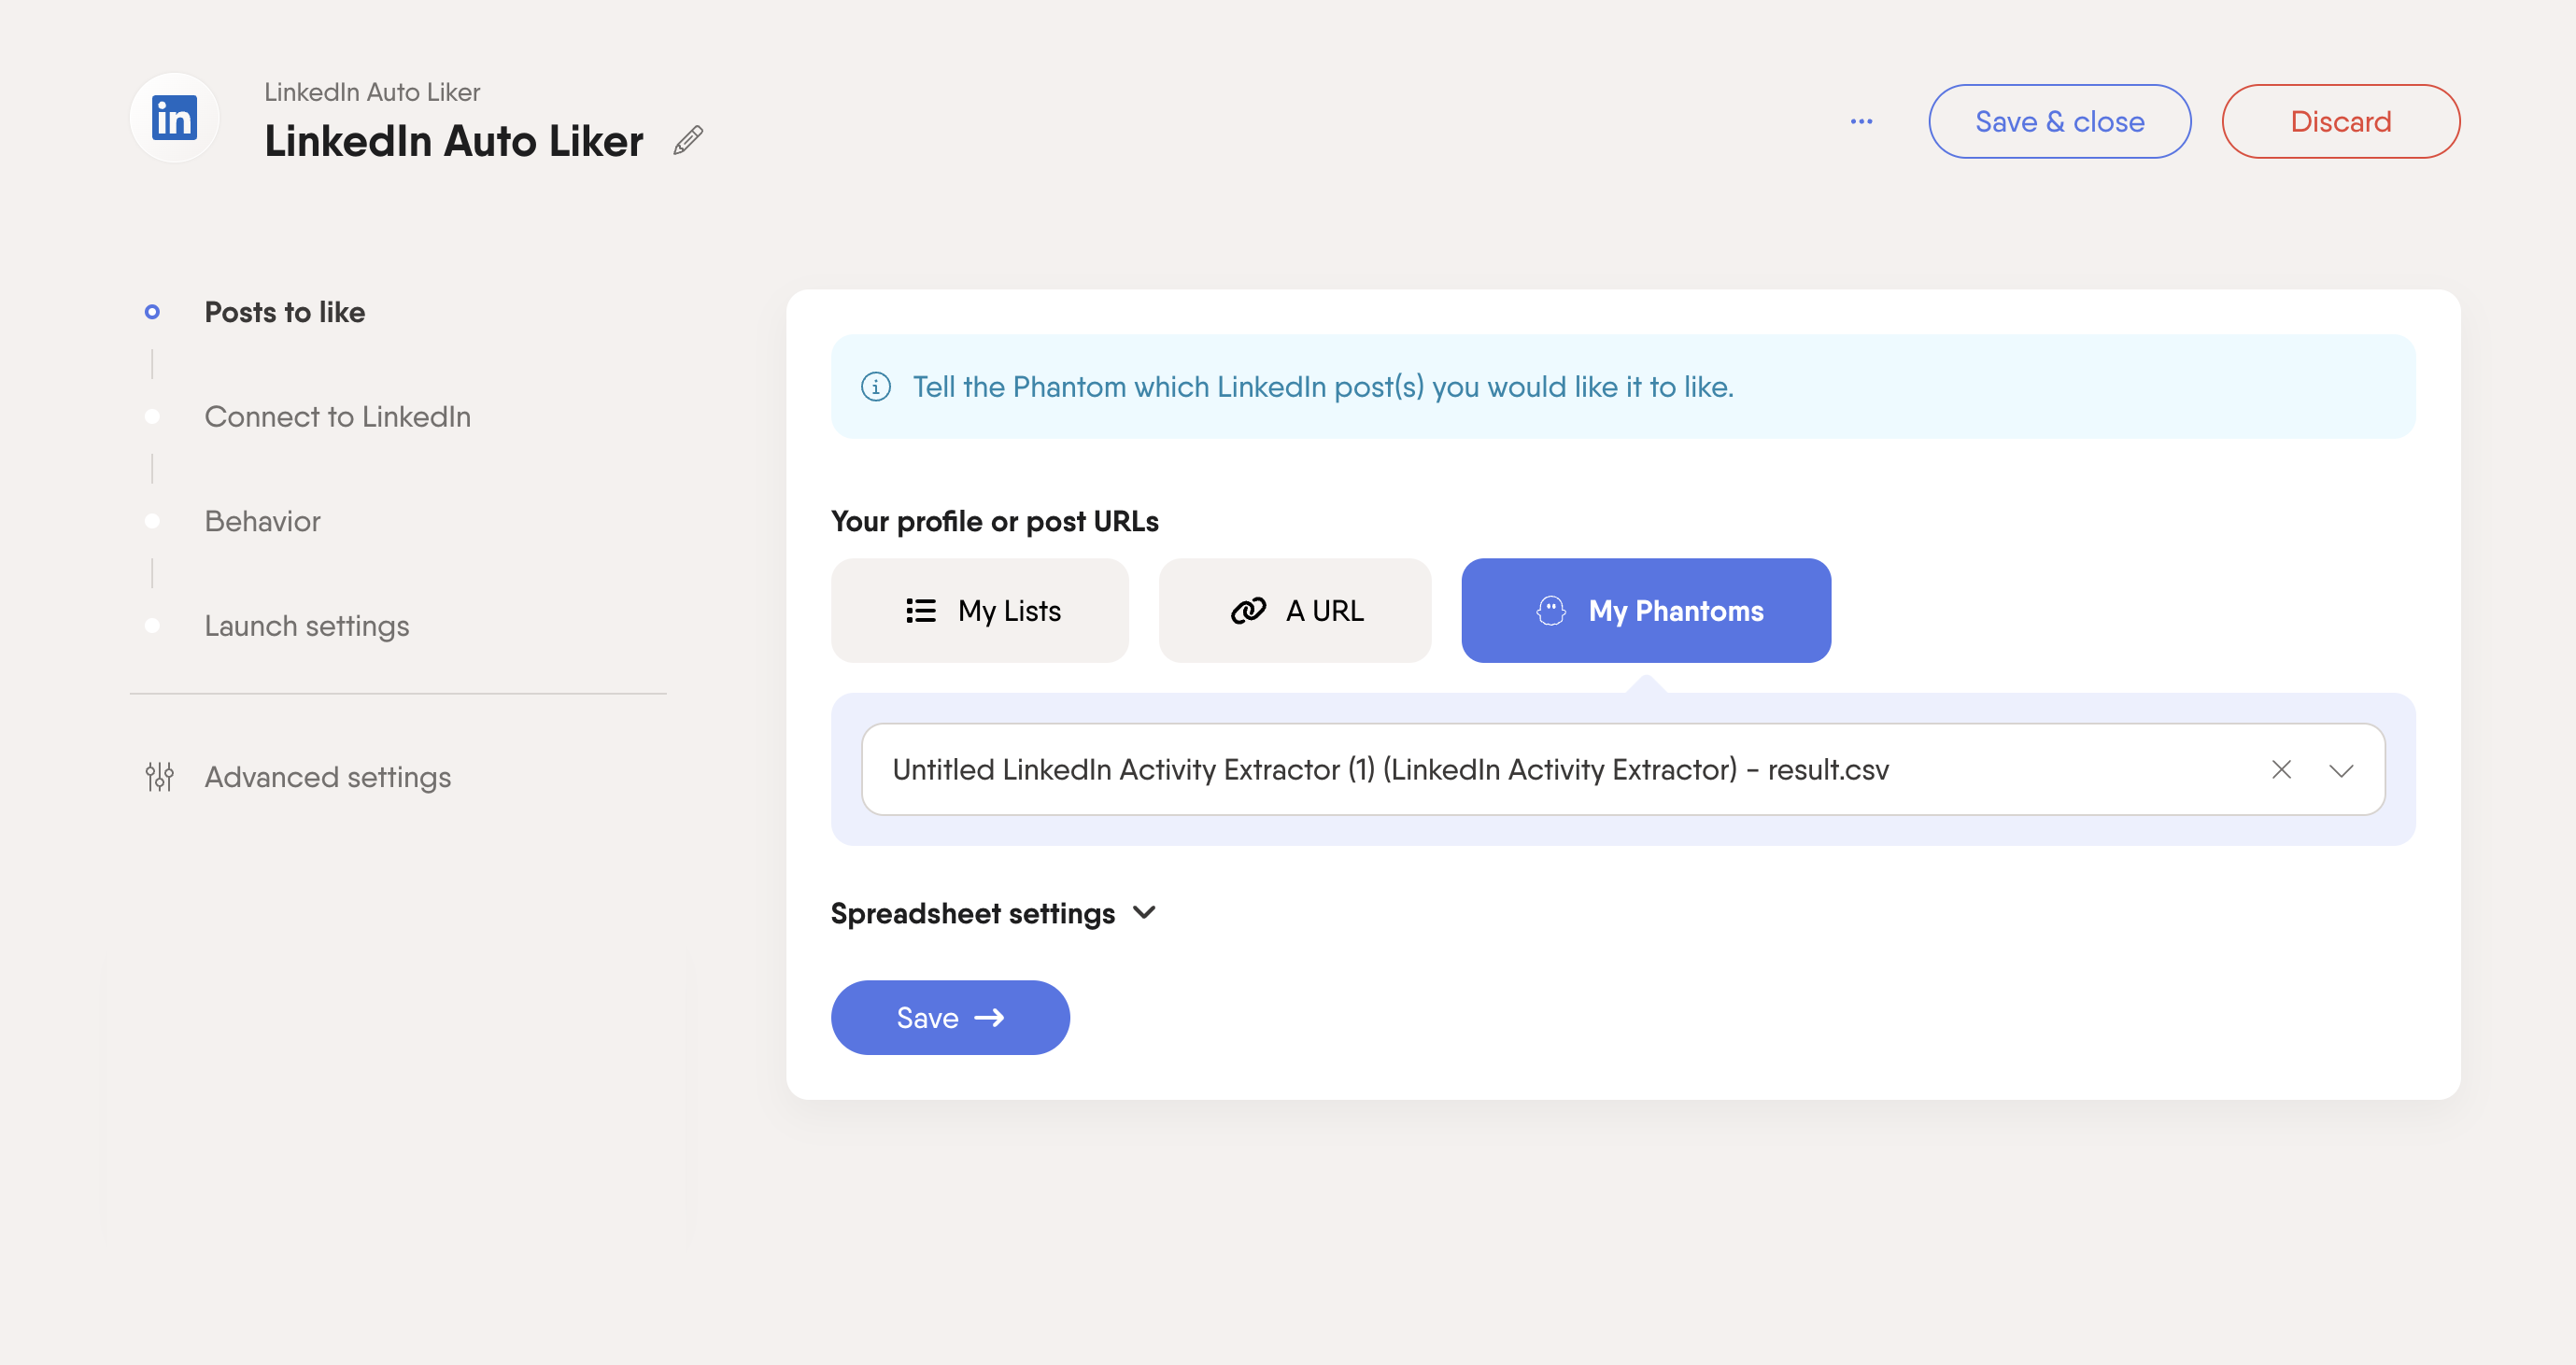Click the link chain icon on A URL
The width and height of the screenshot is (2576, 1365).
[x=1248, y=611]
